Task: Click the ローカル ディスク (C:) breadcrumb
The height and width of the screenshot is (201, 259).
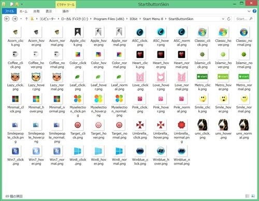Action: 75,19
